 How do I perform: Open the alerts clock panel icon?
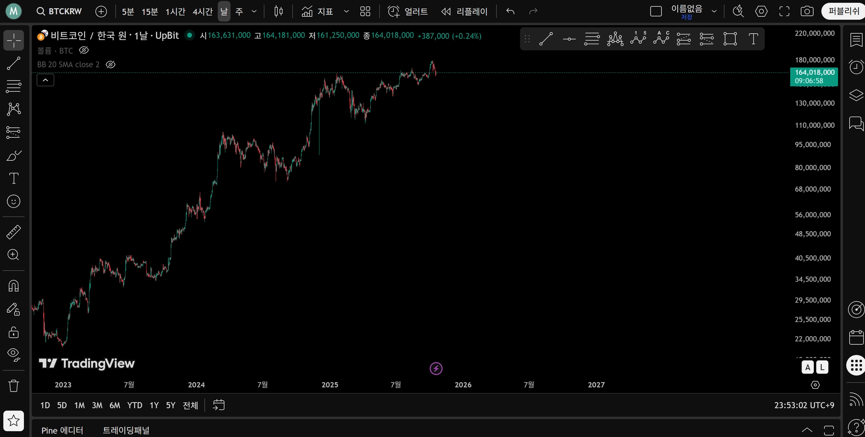[856, 67]
